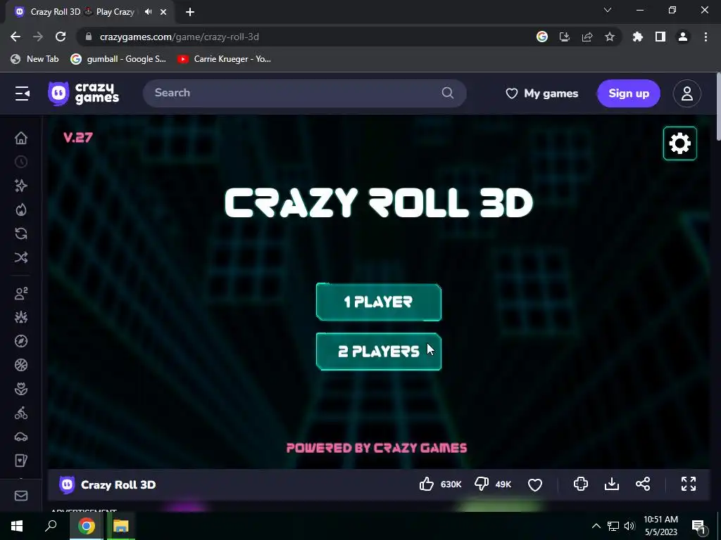Open the user profile icon
Screen dimensions: 721x540
(x=686, y=94)
